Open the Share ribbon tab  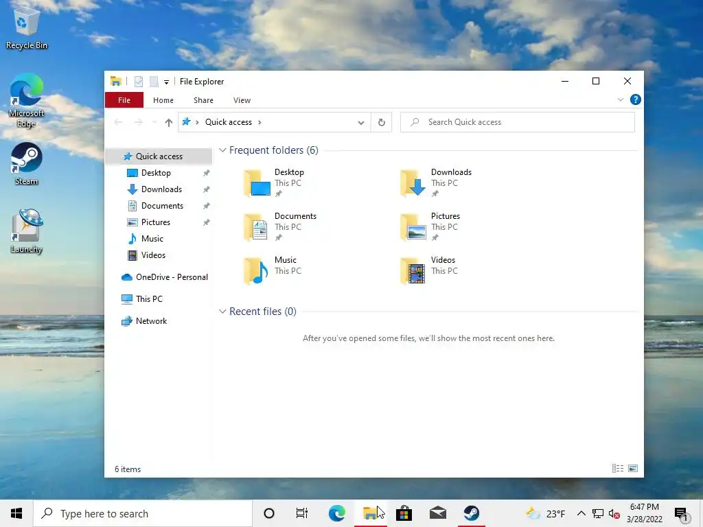click(203, 100)
